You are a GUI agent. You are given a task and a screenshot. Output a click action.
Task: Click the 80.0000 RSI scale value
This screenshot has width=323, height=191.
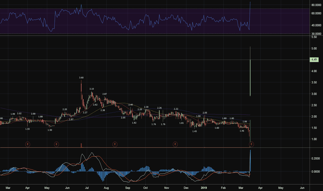316,5
